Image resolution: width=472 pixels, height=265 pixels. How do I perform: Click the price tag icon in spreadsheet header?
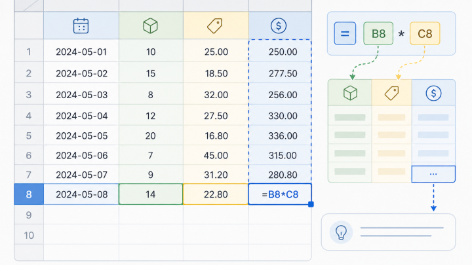click(x=215, y=26)
